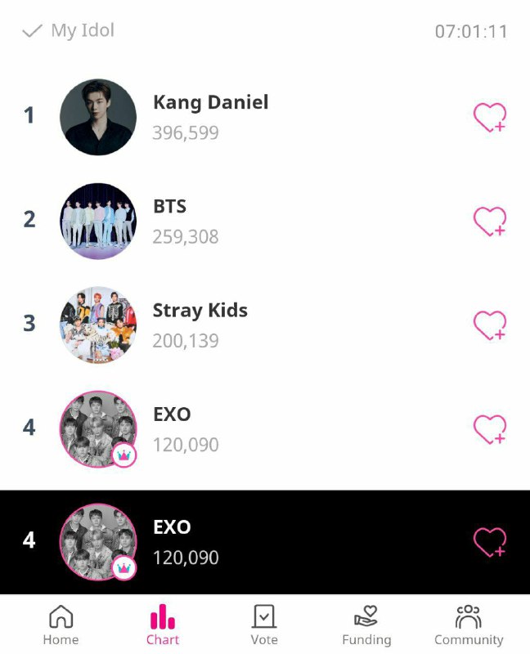
Task: Open EXO's photo in the white list row
Action: point(98,429)
